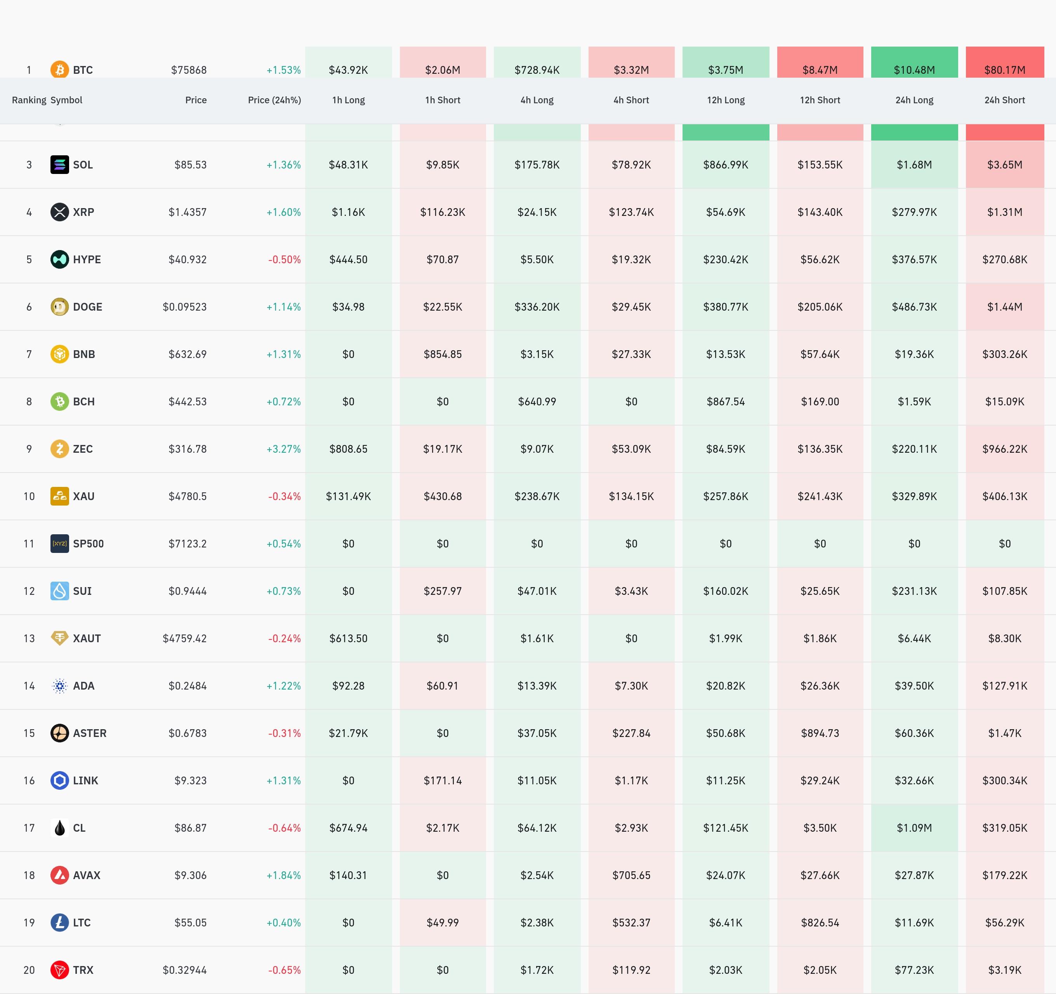Click the XRP coin icon
Screen dimensions: 1056x994
click(59, 212)
